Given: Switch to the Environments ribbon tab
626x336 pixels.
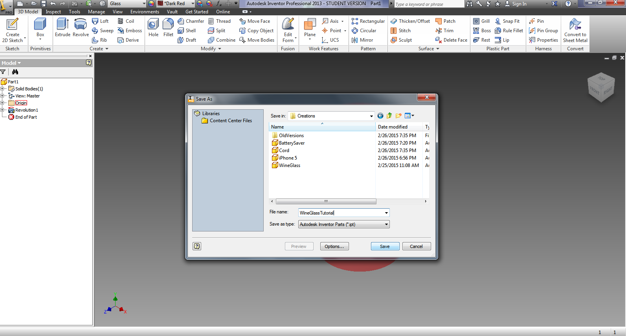Looking at the screenshot, I should 145,12.
